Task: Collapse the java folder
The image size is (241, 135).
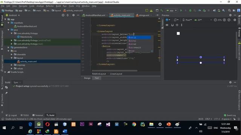Action: (8, 30)
